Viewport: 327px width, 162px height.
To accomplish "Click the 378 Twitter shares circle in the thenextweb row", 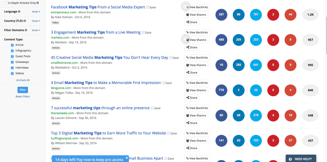I will [x=256, y=115].
